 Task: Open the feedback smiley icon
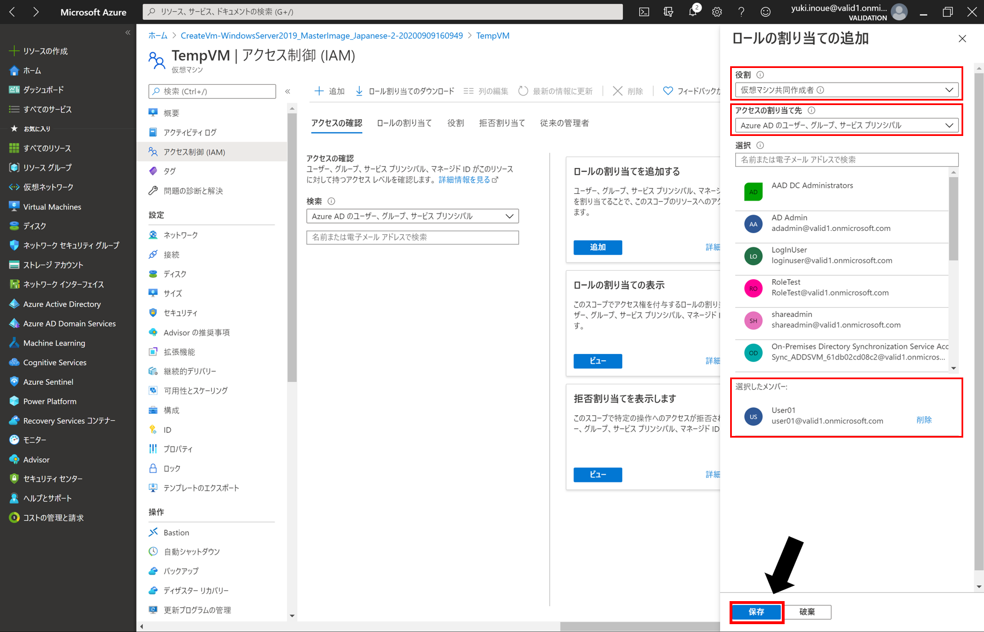(766, 12)
